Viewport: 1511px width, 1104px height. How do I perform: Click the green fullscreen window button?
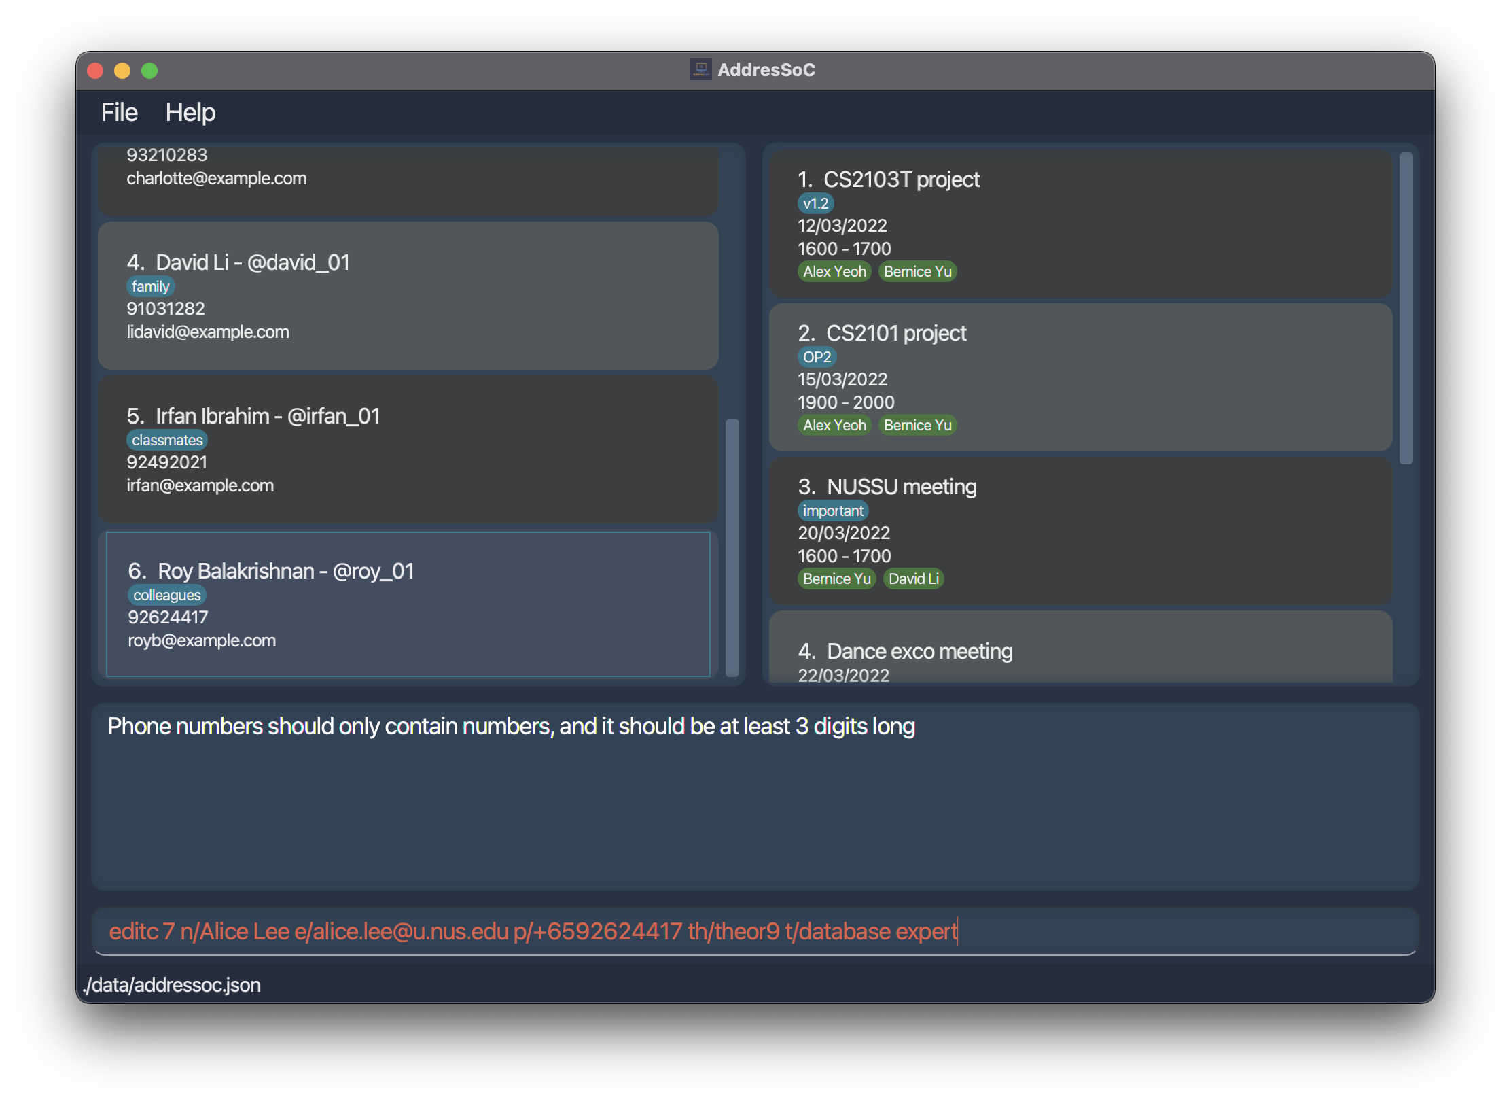pos(149,71)
